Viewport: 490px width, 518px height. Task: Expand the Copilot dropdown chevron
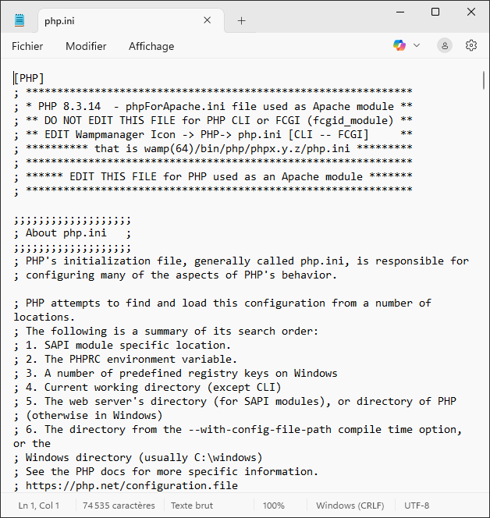coord(417,45)
